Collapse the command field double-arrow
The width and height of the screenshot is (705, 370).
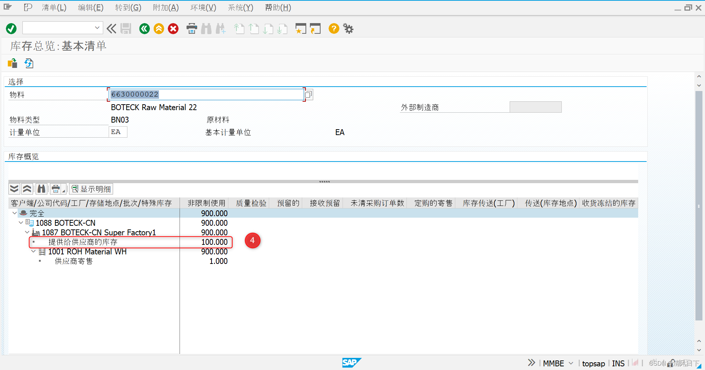click(x=111, y=29)
